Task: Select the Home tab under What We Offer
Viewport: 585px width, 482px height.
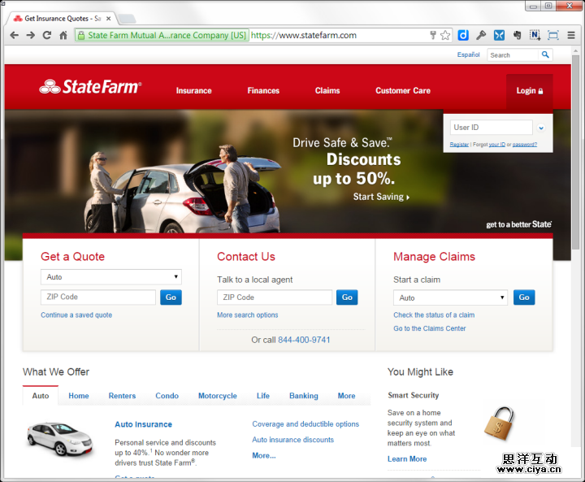Action: pos(79,396)
